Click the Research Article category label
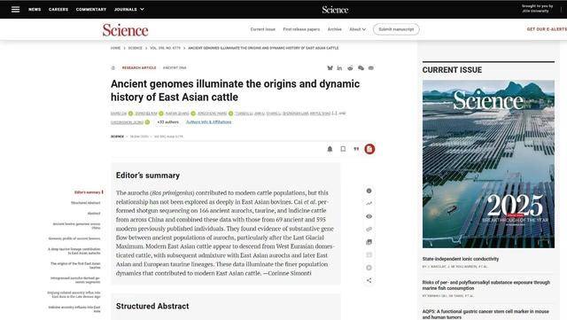Image resolution: width=567 pixels, height=320 pixels. [x=139, y=67]
